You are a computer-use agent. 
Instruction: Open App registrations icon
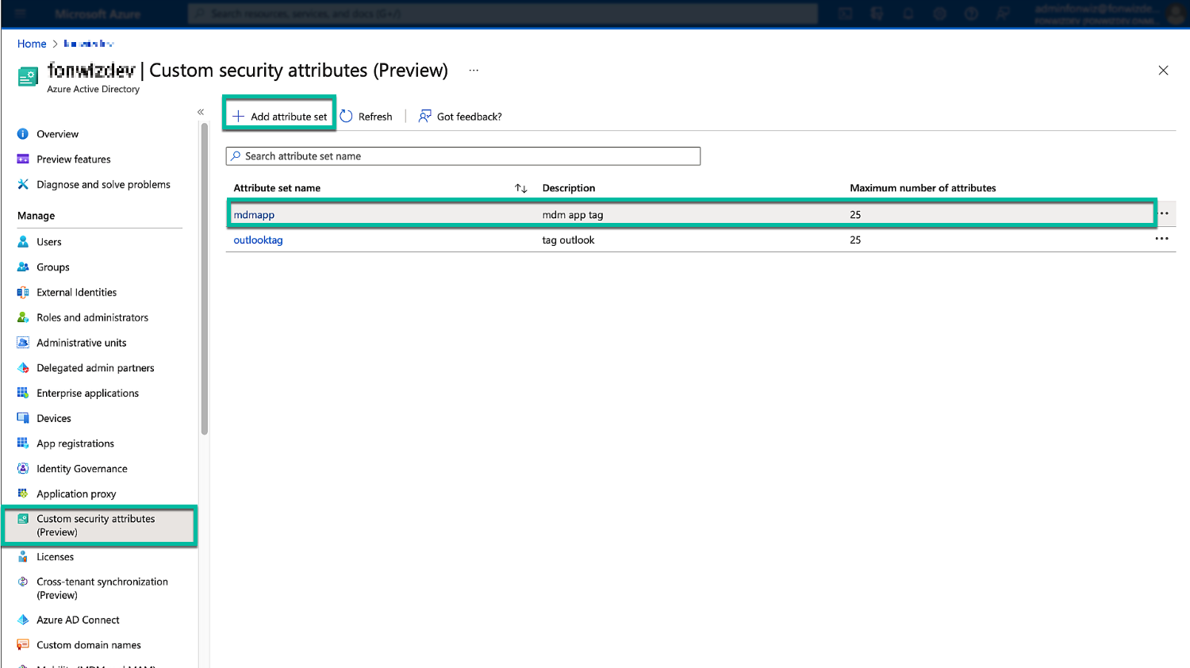click(x=23, y=443)
